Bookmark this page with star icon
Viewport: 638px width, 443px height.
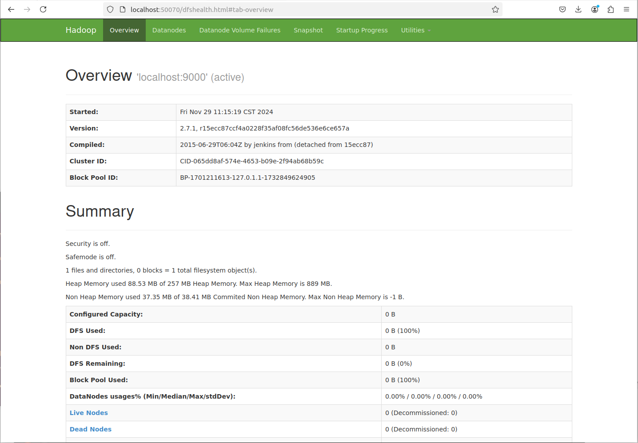495,9
